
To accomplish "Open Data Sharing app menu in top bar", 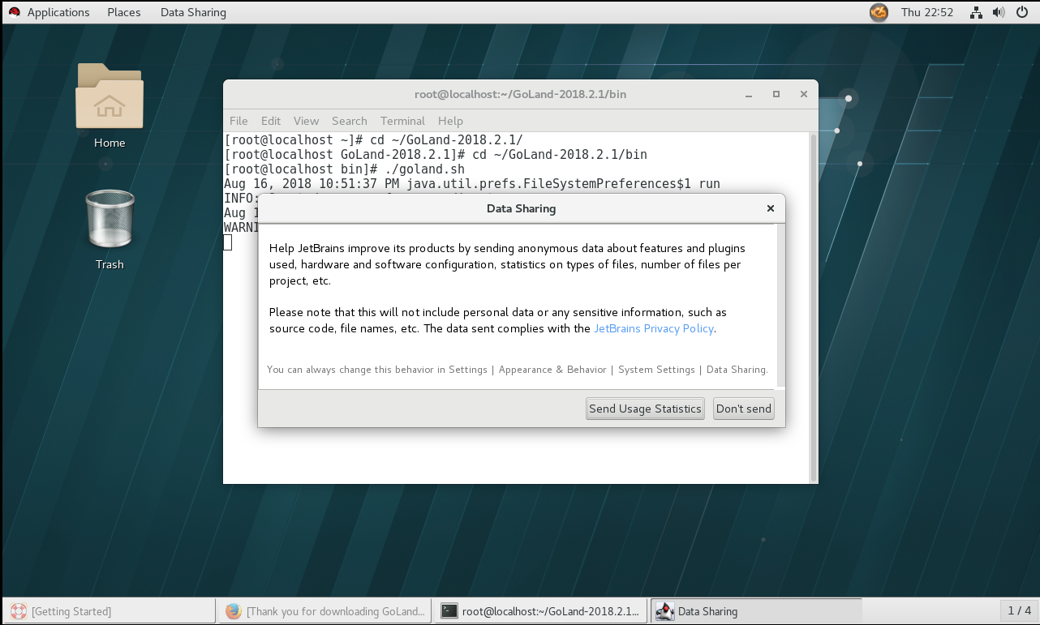I will [x=193, y=12].
